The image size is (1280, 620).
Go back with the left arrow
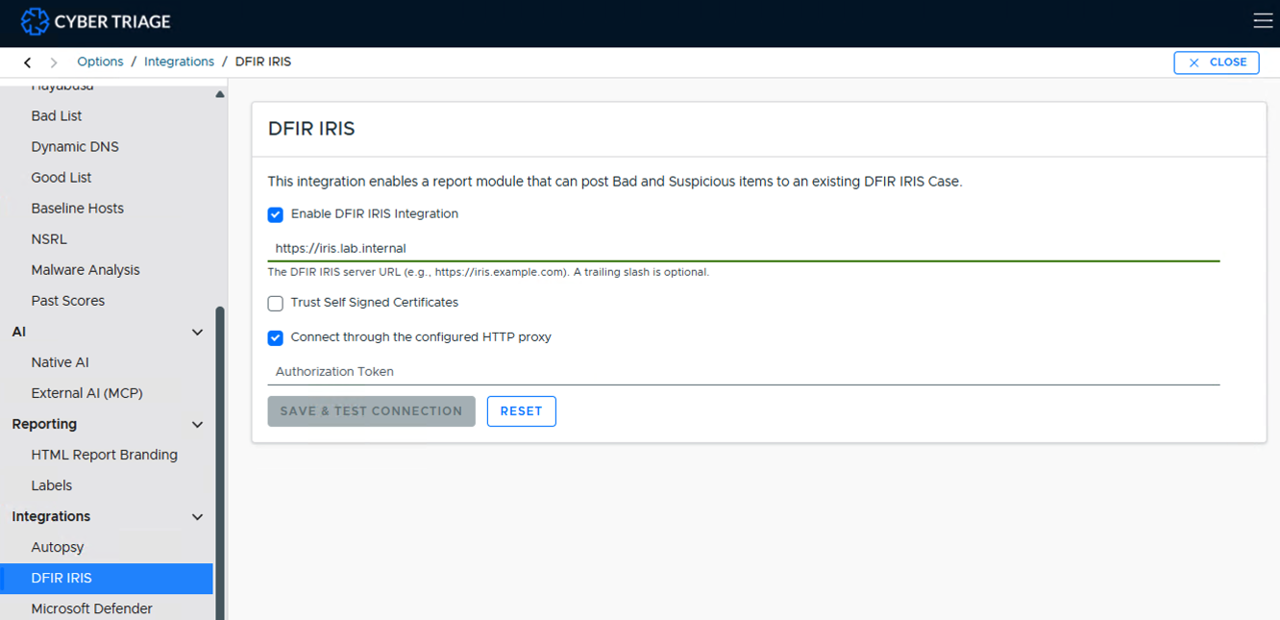pos(27,62)
